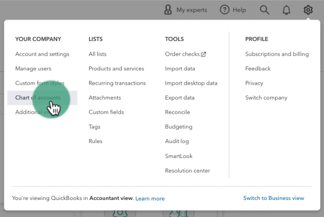Open Chart of accounts
This screenshot has height=217, width=324.
[x=42, y=98]
